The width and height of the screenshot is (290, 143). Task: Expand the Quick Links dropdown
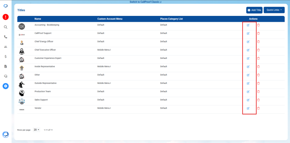click(x=274, y=10)
